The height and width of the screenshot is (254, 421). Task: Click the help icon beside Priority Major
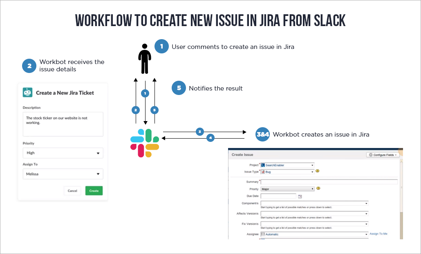(318, 188)
